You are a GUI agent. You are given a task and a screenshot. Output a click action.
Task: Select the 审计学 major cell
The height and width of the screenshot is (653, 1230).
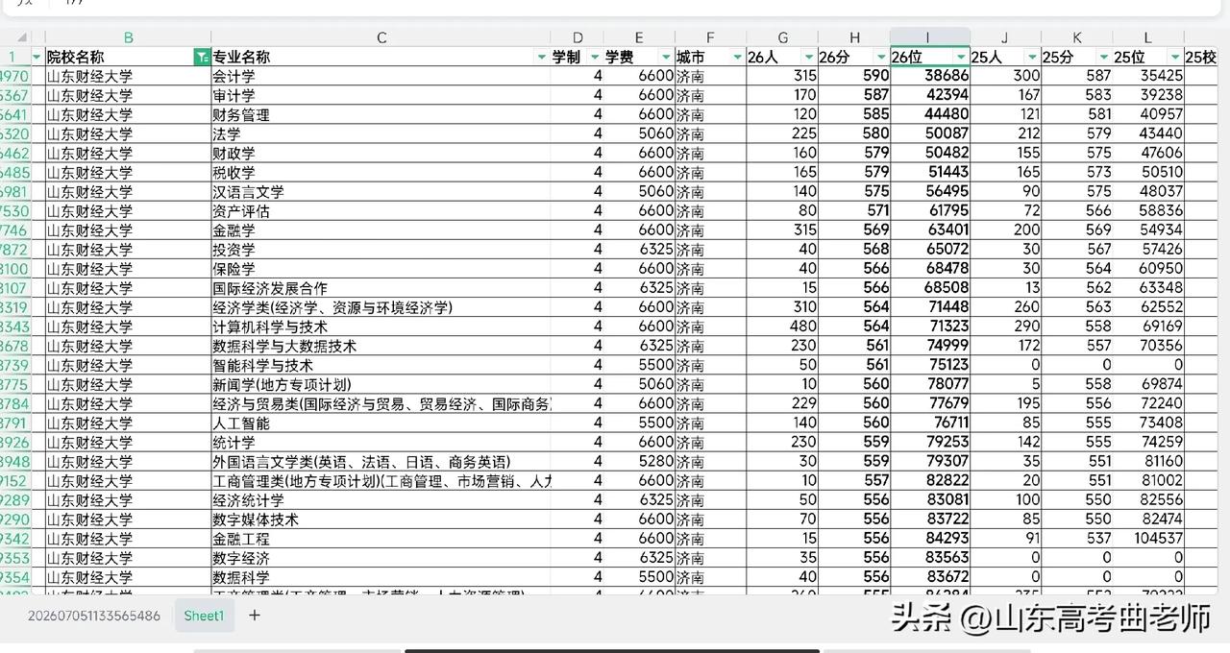[x=381, y=95]
